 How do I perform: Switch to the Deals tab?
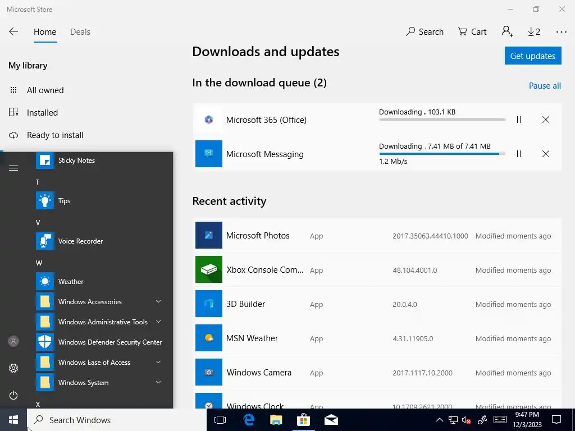coord(80,32)
